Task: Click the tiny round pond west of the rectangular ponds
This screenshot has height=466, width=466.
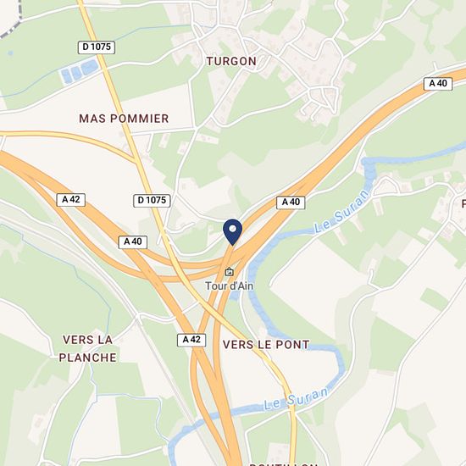Action: (11, 53)
